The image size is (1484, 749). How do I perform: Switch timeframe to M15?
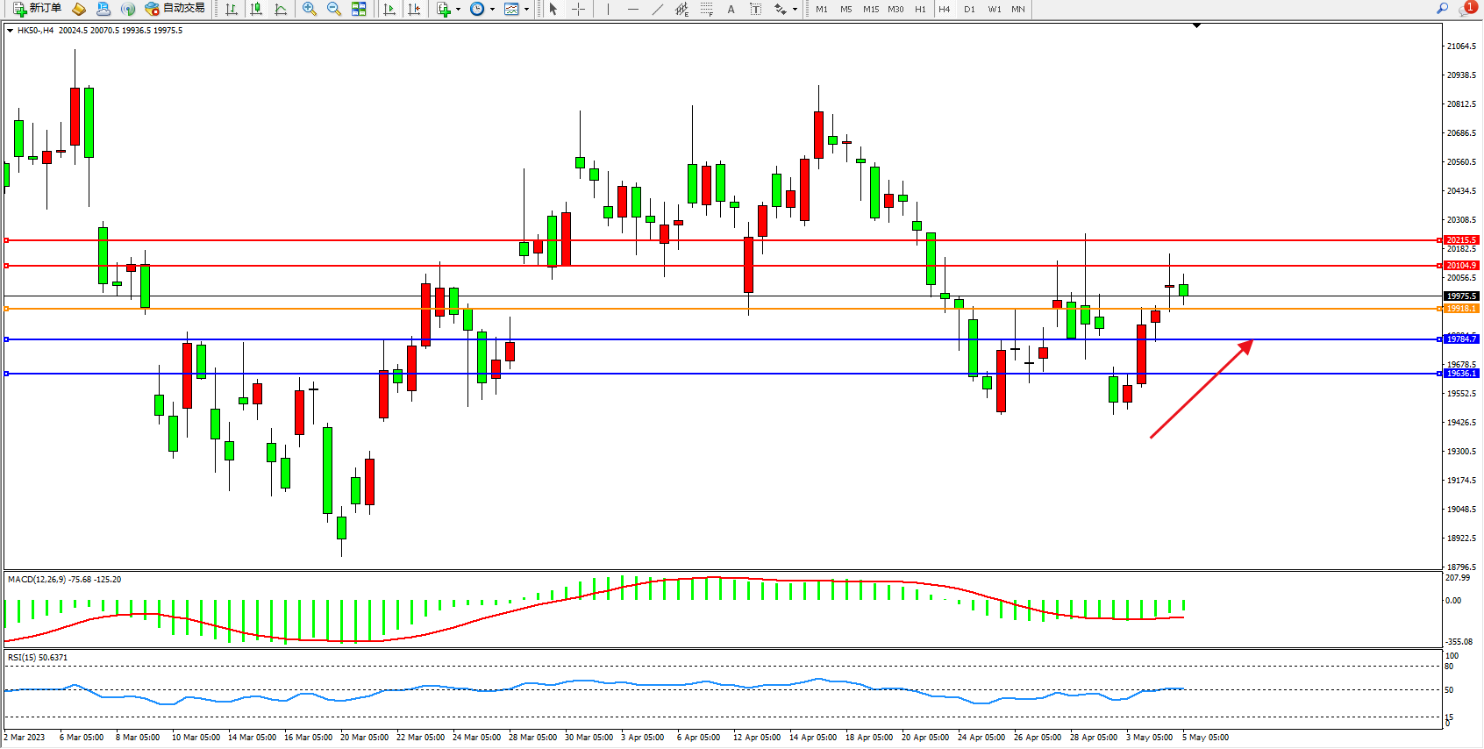tap(871, 9)
